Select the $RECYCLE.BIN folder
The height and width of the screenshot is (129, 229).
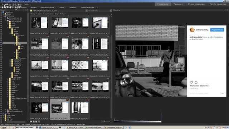pos(16,21)
